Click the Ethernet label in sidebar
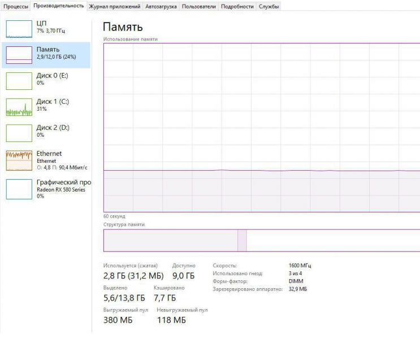 [x=49, y=153]
